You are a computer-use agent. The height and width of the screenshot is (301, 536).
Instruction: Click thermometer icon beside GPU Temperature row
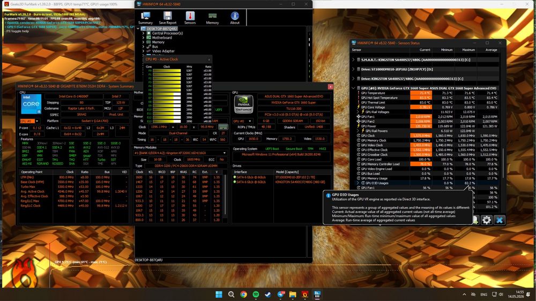tap(359, 93)
